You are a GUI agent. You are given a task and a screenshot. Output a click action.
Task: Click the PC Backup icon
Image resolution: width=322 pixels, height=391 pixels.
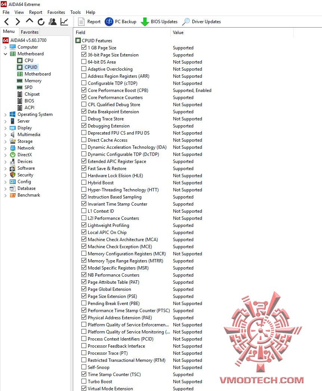(109, 22)
